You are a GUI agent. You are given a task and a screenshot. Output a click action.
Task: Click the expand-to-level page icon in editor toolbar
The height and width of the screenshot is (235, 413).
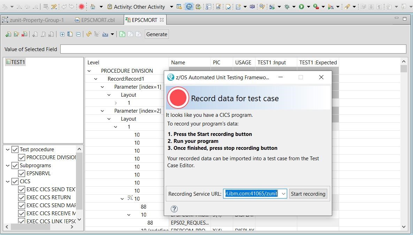coord(70,34)
